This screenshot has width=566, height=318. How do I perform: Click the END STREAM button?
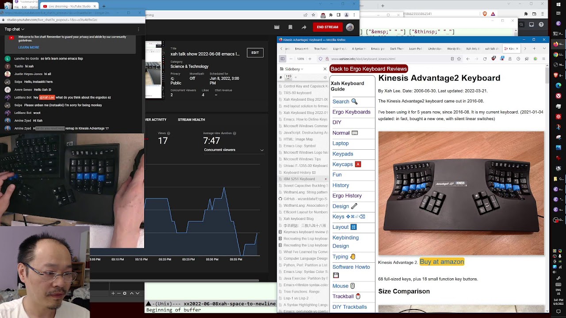(328, 27)
